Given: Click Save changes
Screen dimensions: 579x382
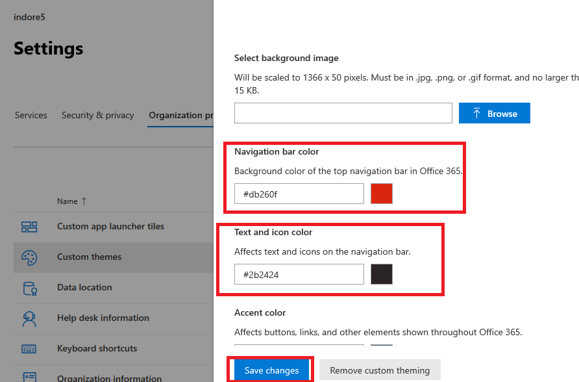Looking at the screenshot, I should 271,370.
